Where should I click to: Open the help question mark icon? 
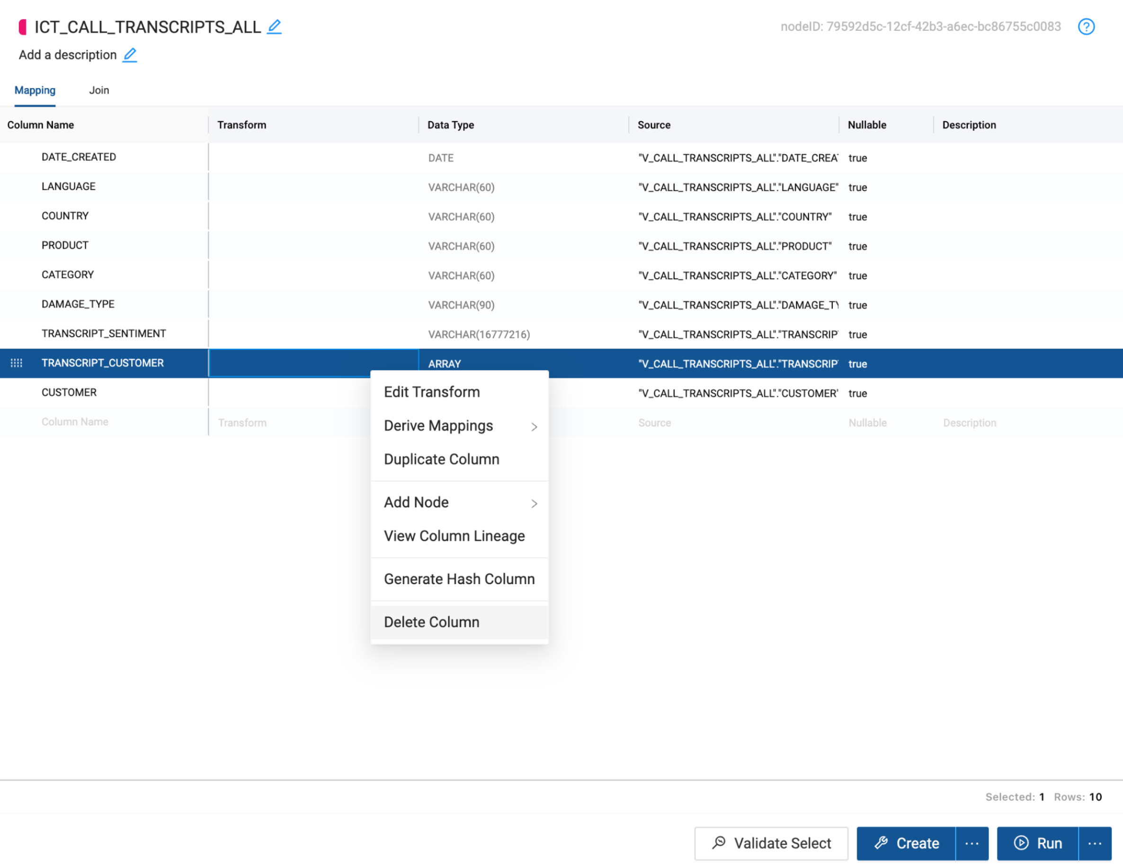point(1086,27)
